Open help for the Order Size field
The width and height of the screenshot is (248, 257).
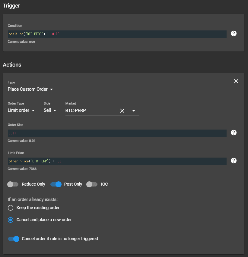[234, 133]
